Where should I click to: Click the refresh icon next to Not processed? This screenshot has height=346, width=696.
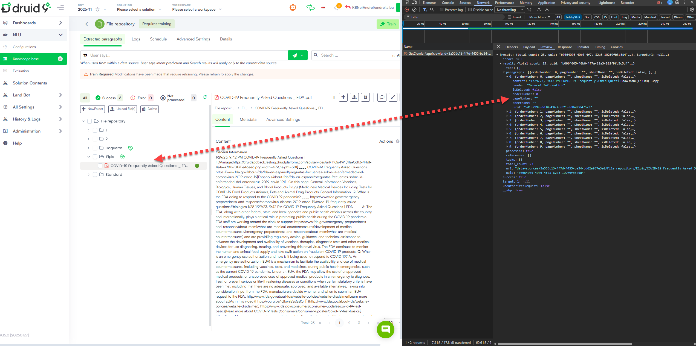[205, 97]
